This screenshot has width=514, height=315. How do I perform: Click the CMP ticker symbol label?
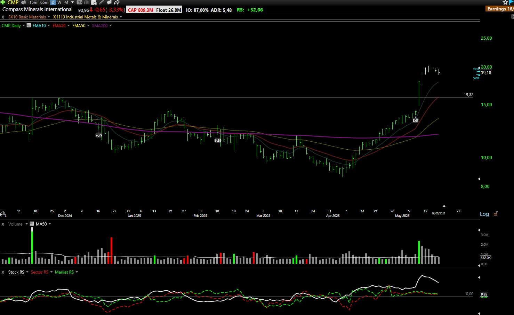[13, 2]
